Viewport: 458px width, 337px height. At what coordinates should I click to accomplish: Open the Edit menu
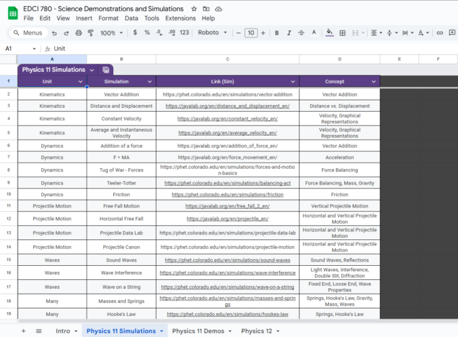click(x=45, y=18)
